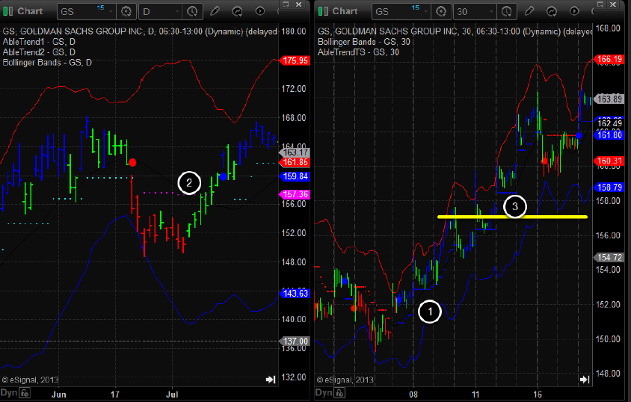Click the 'Bollinger Bands - GS, 30' study label
The height and width of the screenshot is (402, 631).
(x=364, y=42)
